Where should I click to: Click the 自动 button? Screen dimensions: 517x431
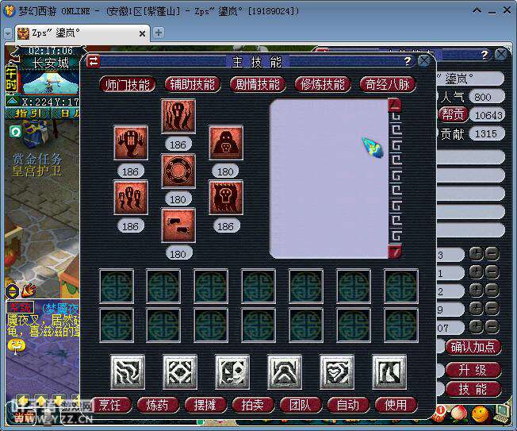coord(348,405)
